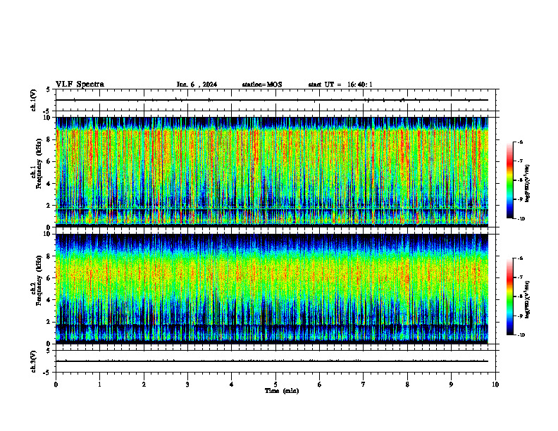Click the "ch.1(V)" waveform axis label
The image size is (558, 431).
click(33, 100)
